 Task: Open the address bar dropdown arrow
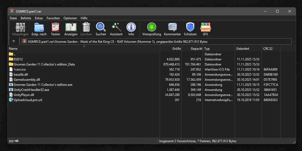point(294,42)
